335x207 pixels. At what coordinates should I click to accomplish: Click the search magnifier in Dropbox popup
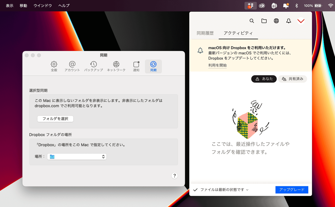pos(252,21)
